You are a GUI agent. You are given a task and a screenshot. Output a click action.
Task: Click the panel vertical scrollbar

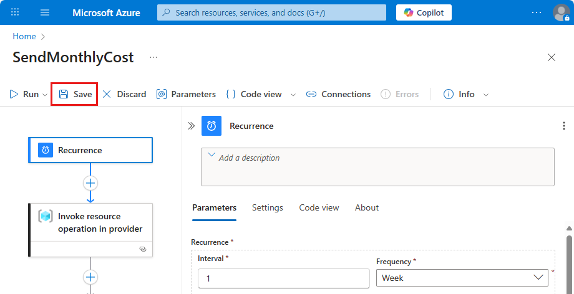click(x=569, y=264)
